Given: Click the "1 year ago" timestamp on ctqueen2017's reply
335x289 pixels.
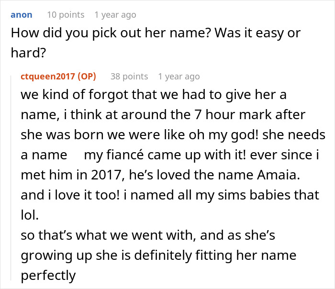Looking at the screenshot, I should coord(179,77).
